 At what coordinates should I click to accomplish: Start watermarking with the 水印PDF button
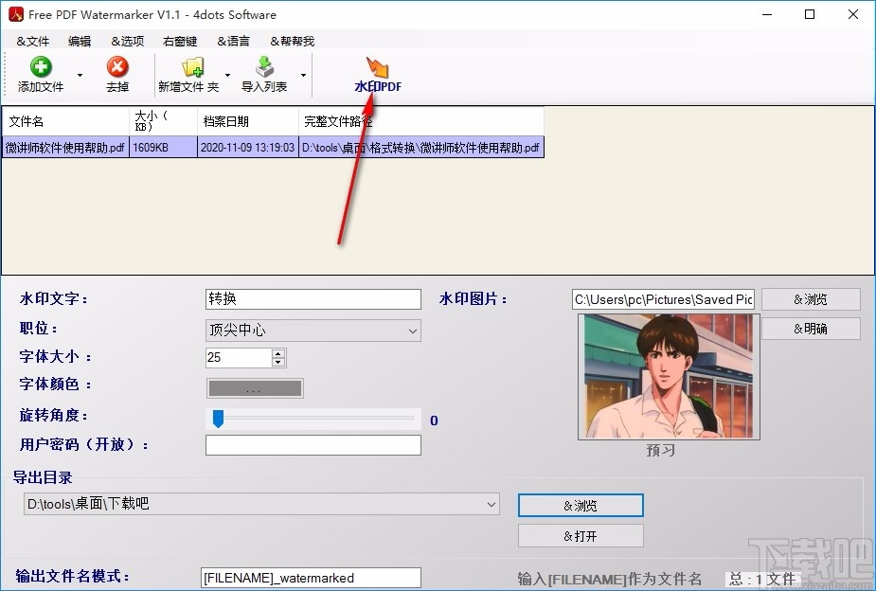(x=378, y=75)
